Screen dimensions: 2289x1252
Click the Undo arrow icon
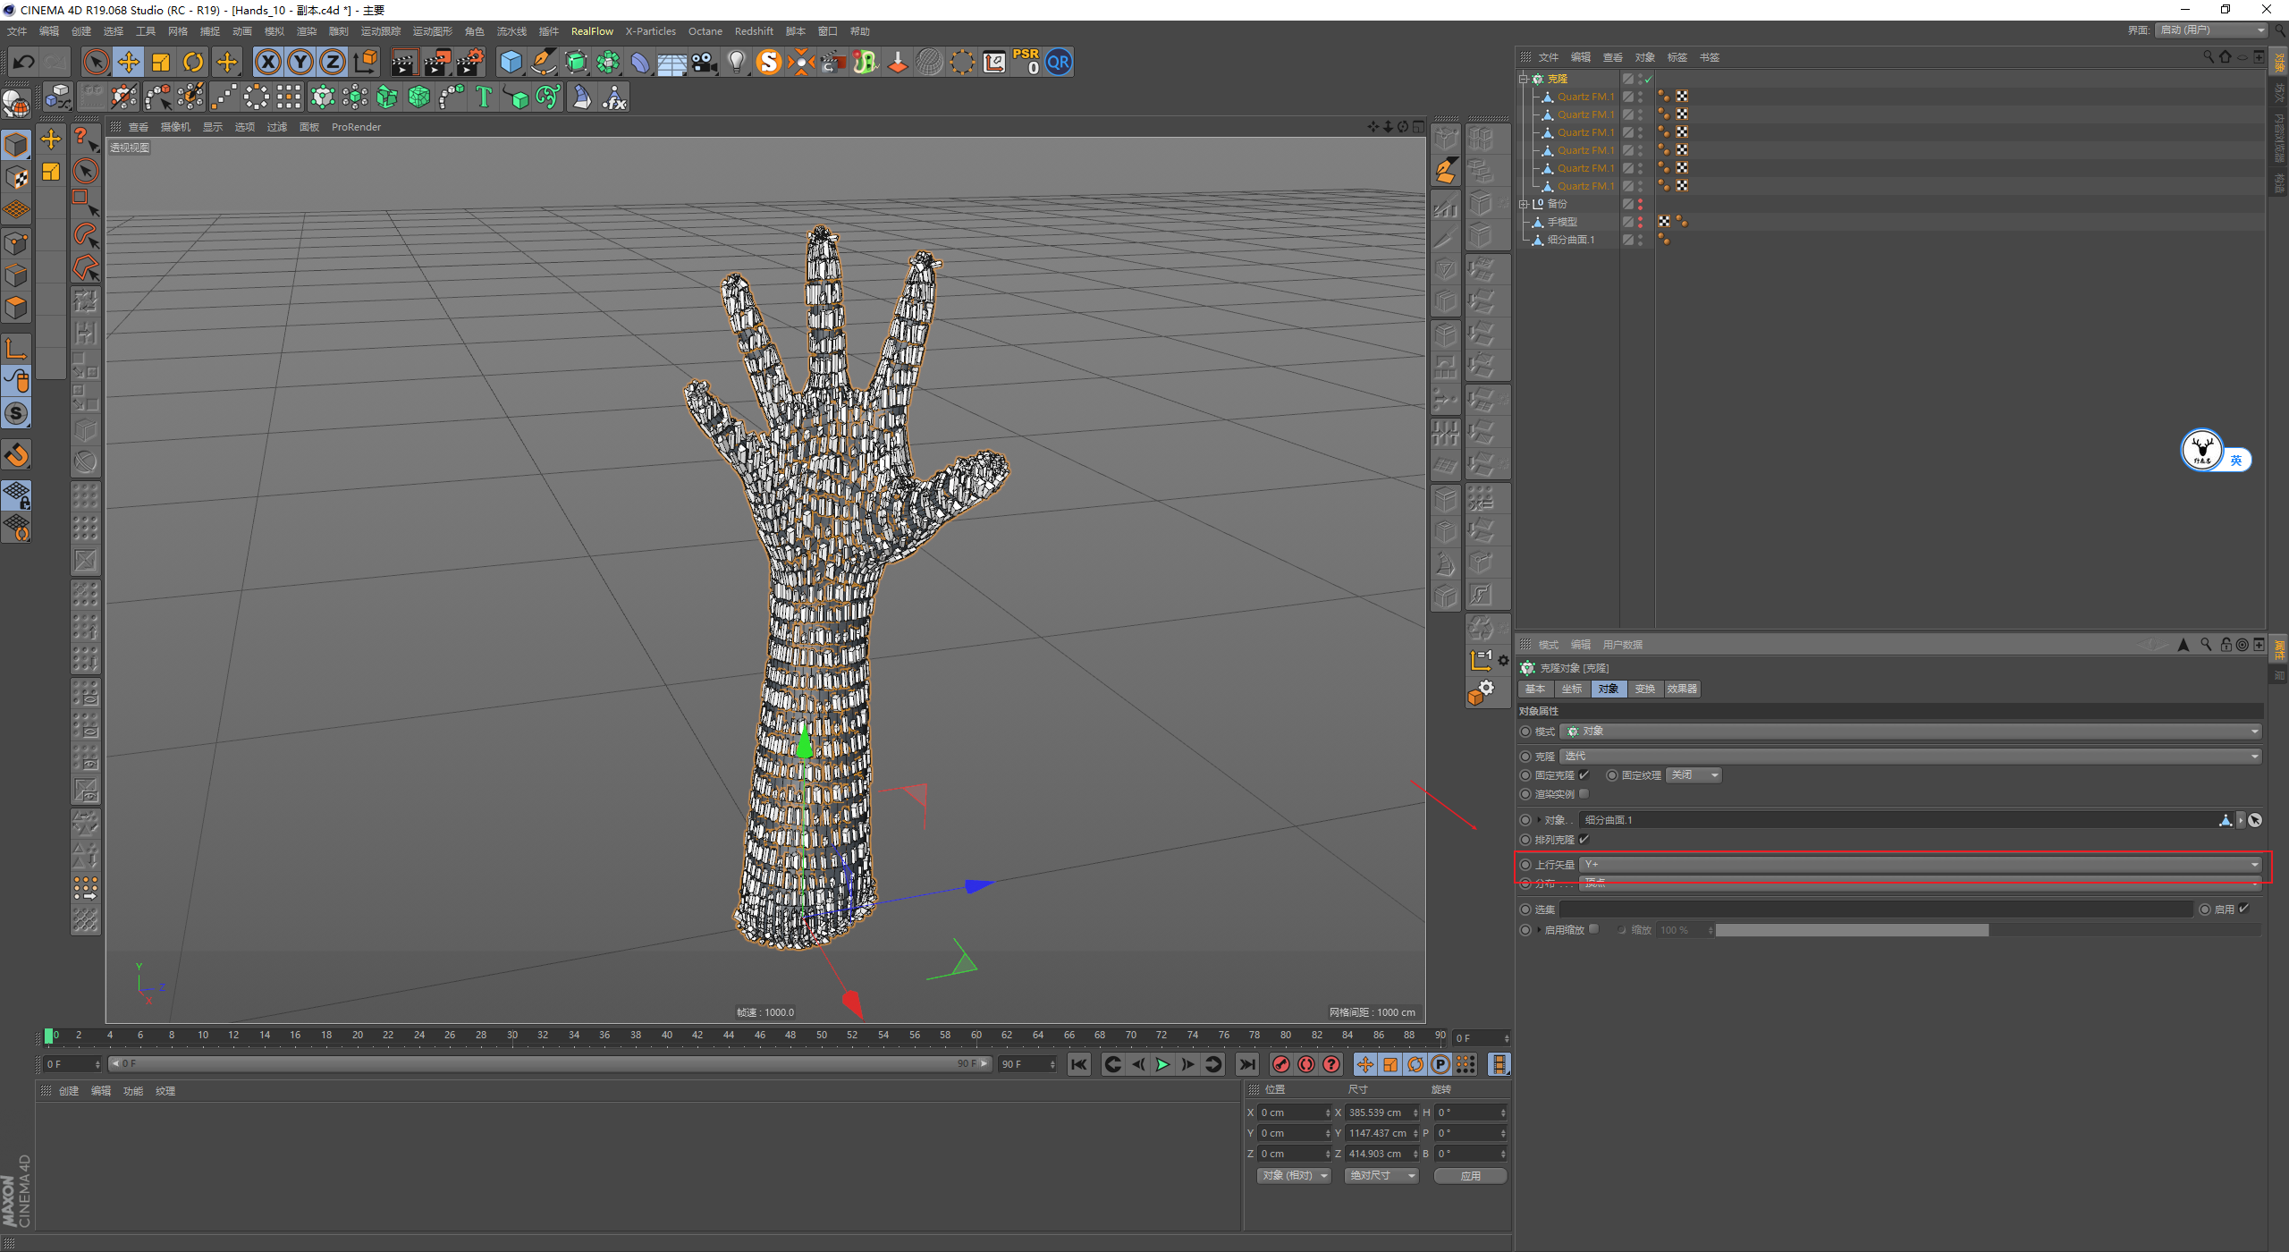24,63
